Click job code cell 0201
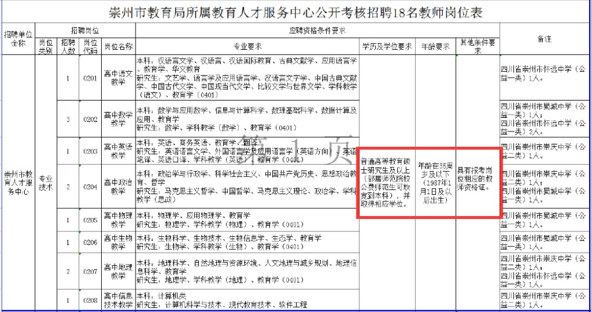592x312 pixels. click(90, 78)
